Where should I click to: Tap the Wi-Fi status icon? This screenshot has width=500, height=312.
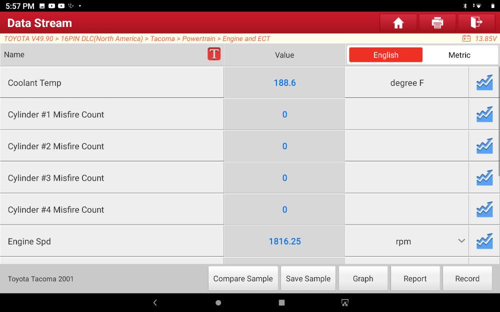click(x=477, y=5)
